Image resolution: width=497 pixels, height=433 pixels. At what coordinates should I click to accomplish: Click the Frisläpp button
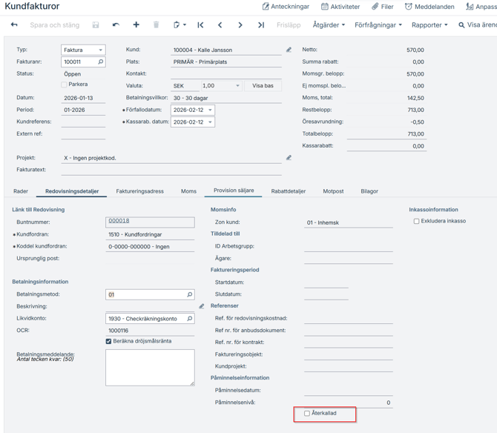pyautogui.click(x=289, y=25)
